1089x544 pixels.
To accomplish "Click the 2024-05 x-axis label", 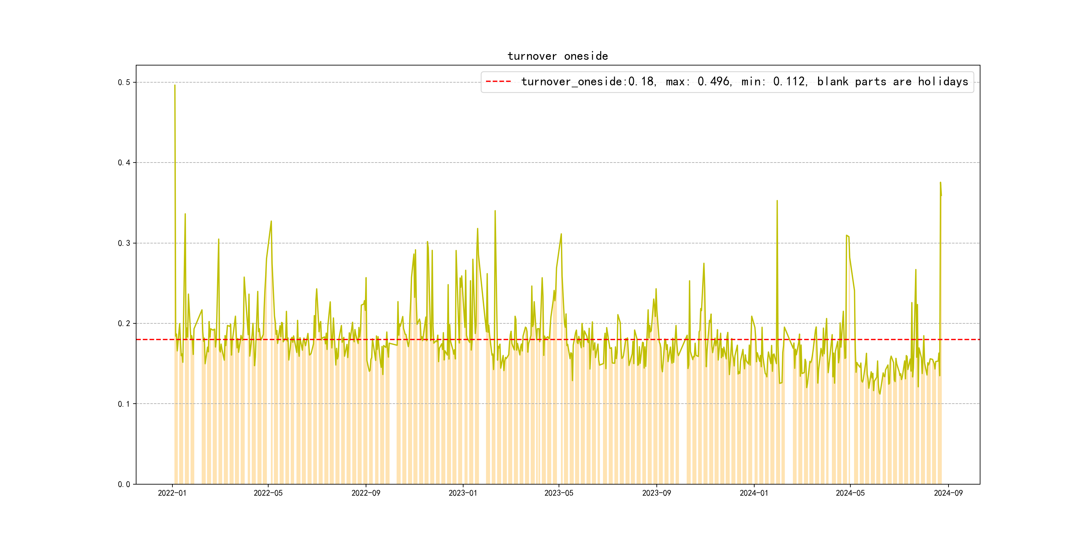I will (x=850, y=493).
